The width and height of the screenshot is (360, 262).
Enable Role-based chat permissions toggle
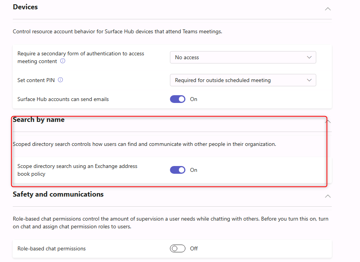pyautogui.click(x=178, y=248)
